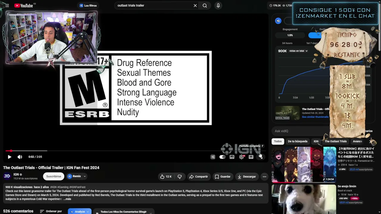The width and height of the screenshot is (381, 214).
Task: Click the '20,5 mil suscriptores' badge
Action: click(361, 169)
